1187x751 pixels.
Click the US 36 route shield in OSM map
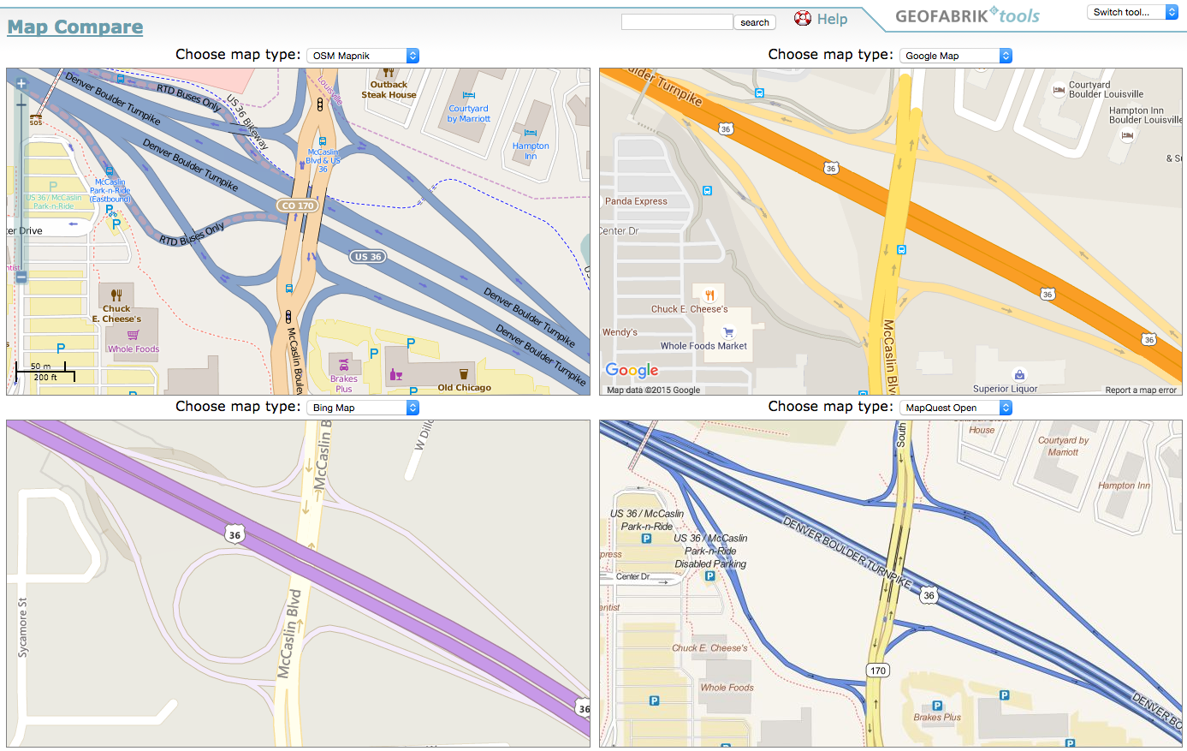pyautogui.click(x=367, y=257)
